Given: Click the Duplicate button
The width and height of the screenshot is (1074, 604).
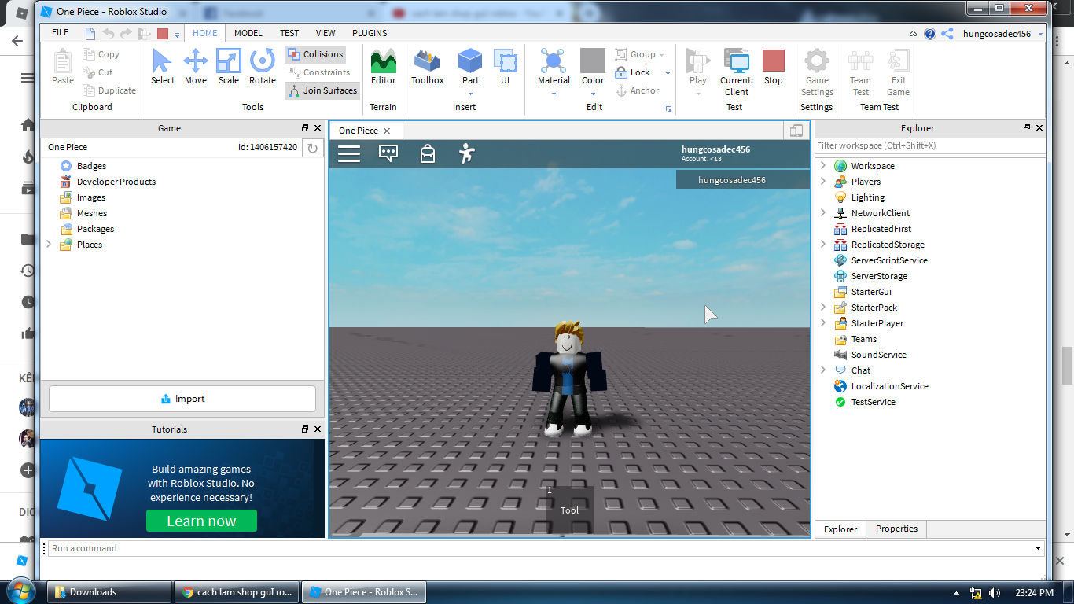Looking at the screenshot, I should pyautogui.click(x=109, y=90).
